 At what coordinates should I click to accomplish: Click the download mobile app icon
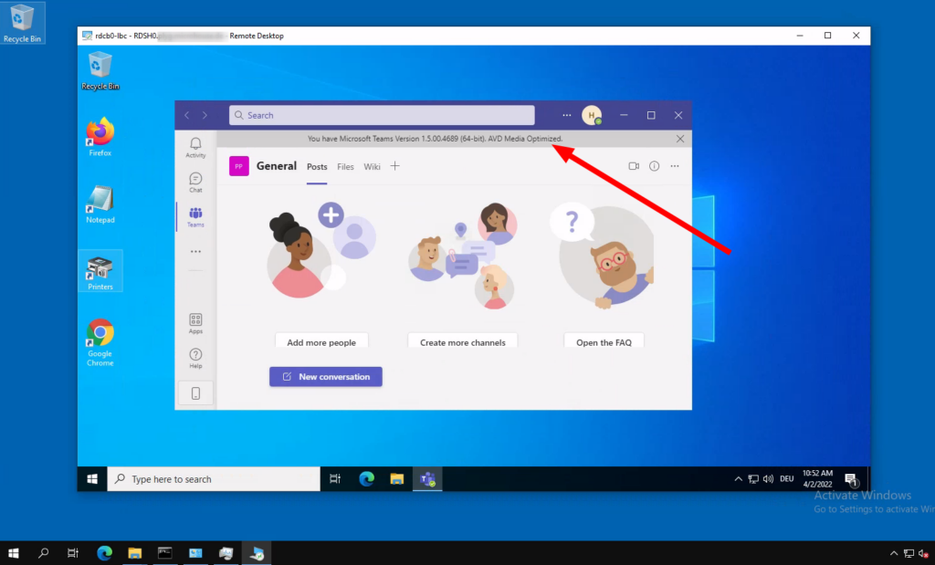click(195, 393)
